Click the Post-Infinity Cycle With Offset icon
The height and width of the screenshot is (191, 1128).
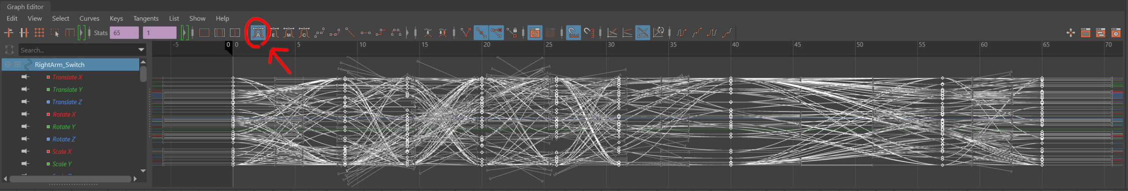727,32
